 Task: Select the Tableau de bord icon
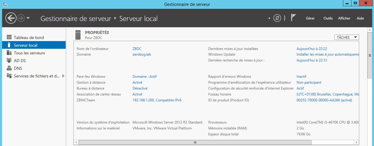pos(9,38)
